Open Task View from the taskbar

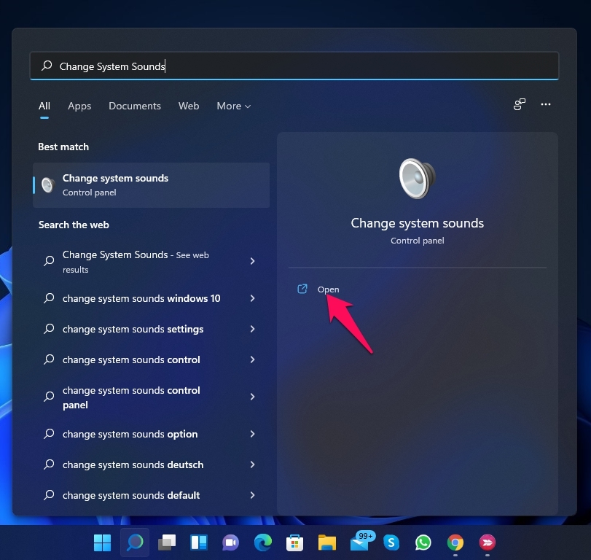pos(167,542)
